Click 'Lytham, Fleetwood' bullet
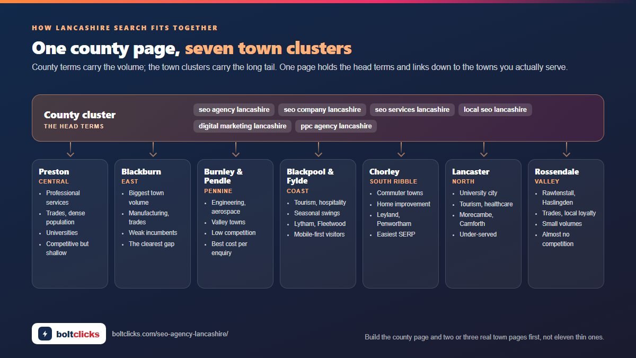Screen dimensions: 636x358 (320, 224)
